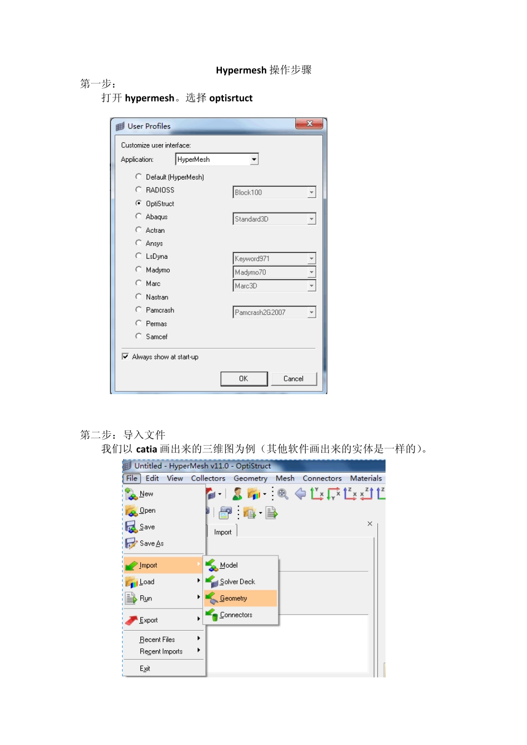Screen dimensions: 527x745
Task: Expand the Recent Imports submenu
Action: point(164,651)
